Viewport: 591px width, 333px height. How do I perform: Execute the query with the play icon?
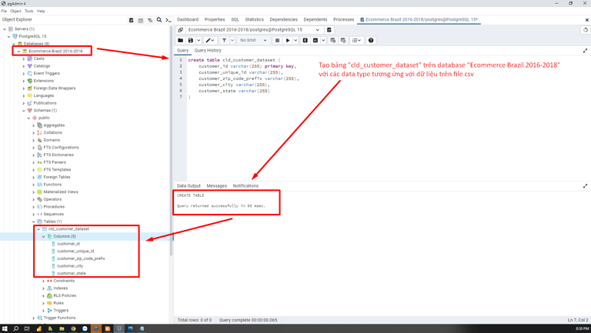click(288, 40)
